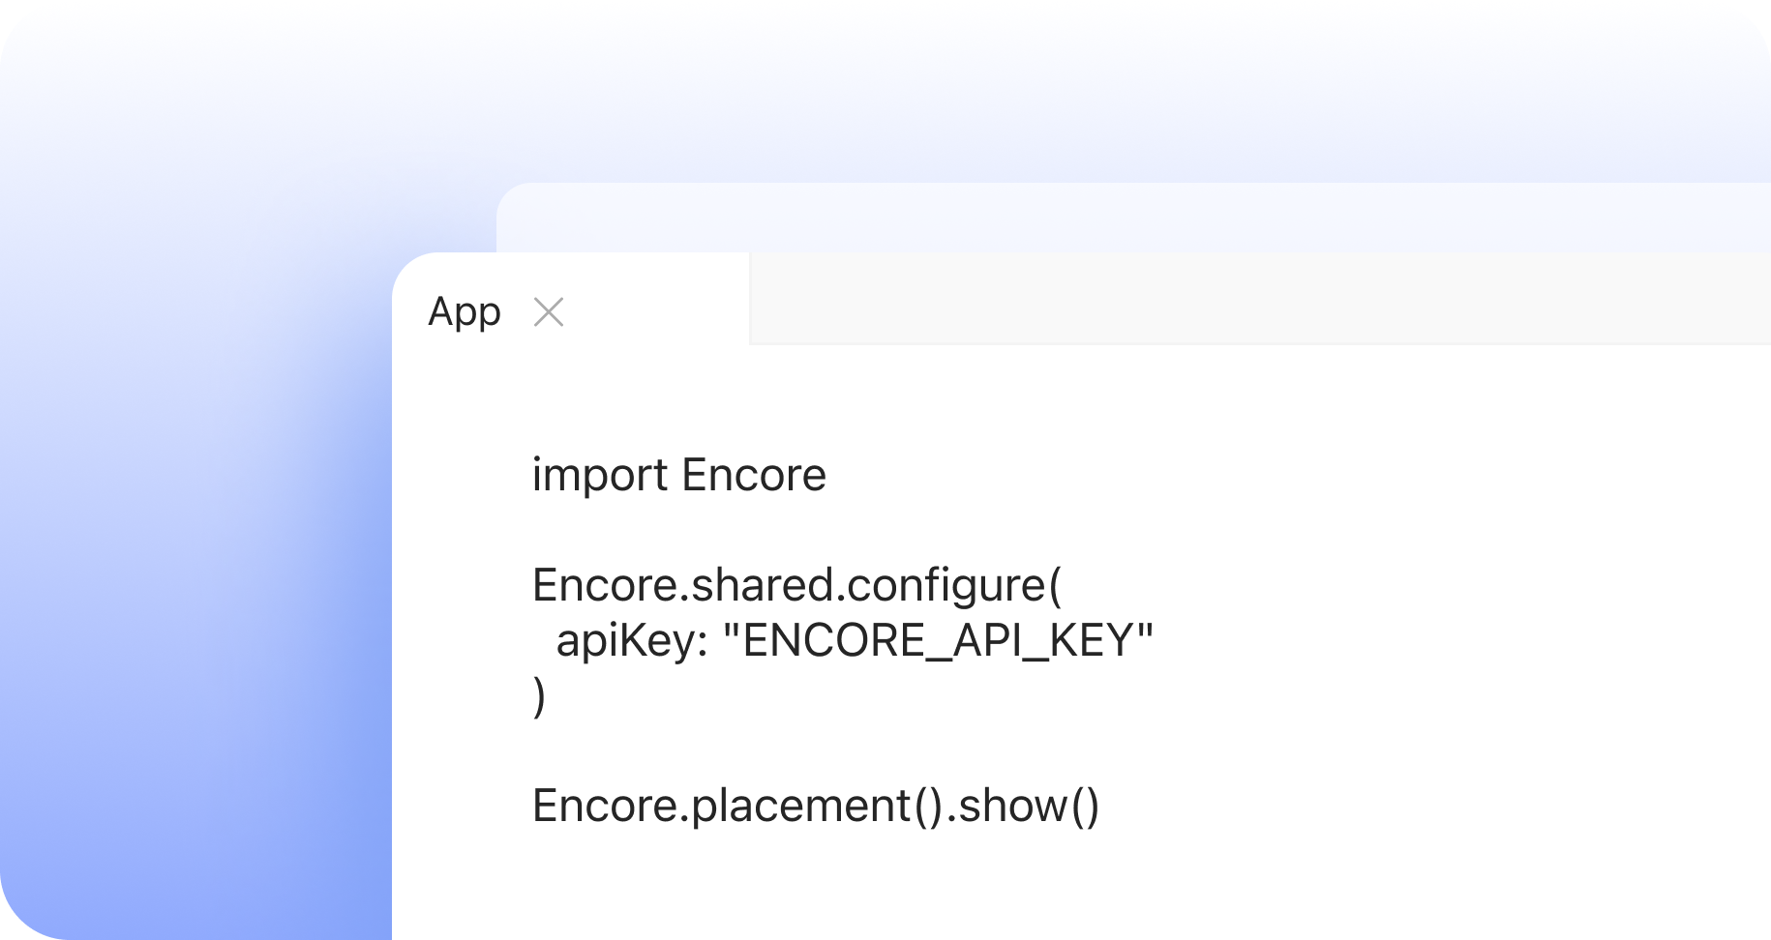Click the background window behind the editor
This screenshot has height=940, width=1771.
tap(1132, 218)
